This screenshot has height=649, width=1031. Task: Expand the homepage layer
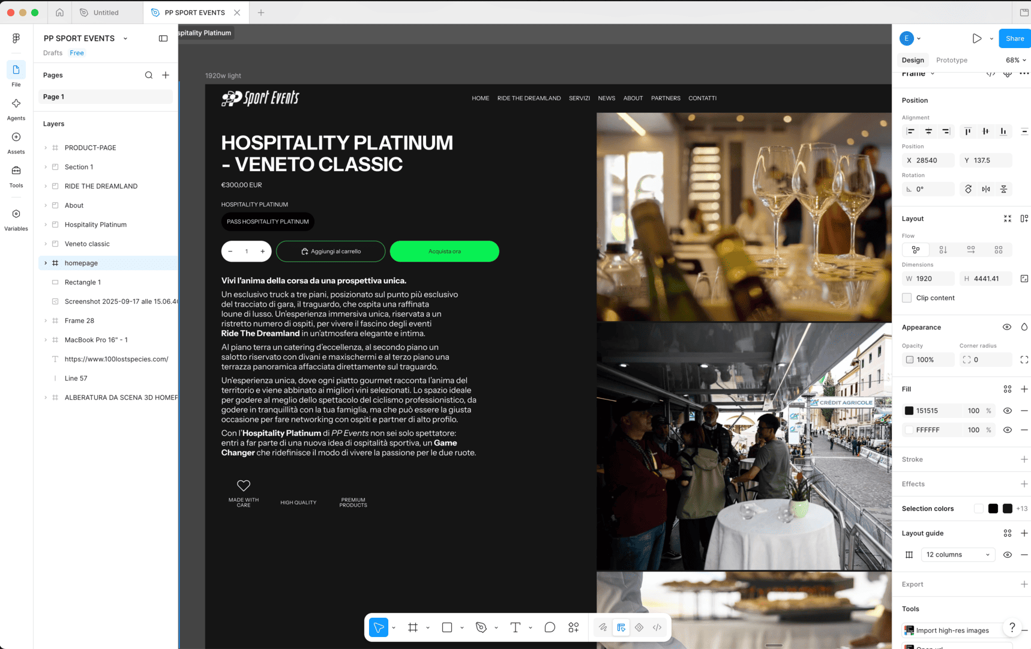coord(46,263)
